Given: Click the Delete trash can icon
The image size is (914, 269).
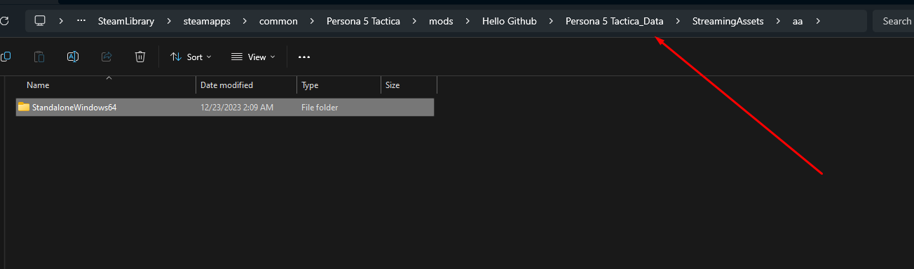Looking at the screenshot, I should click(x=140, y=57).
